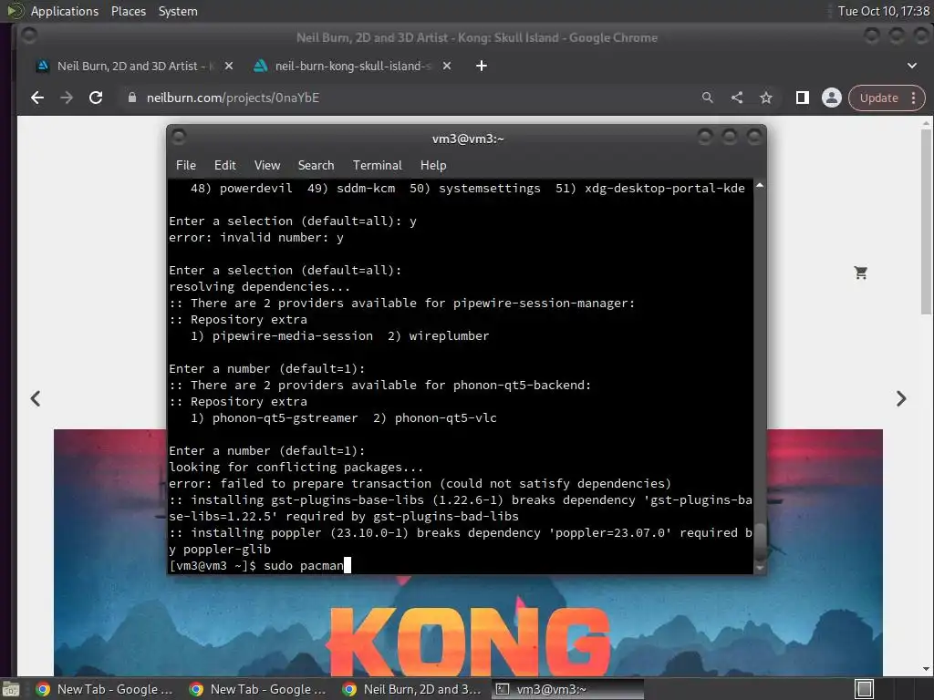This screenshot has width=934, height=700.
Task: Toggle Chrome side panel icon
Action: pos(803,98)
